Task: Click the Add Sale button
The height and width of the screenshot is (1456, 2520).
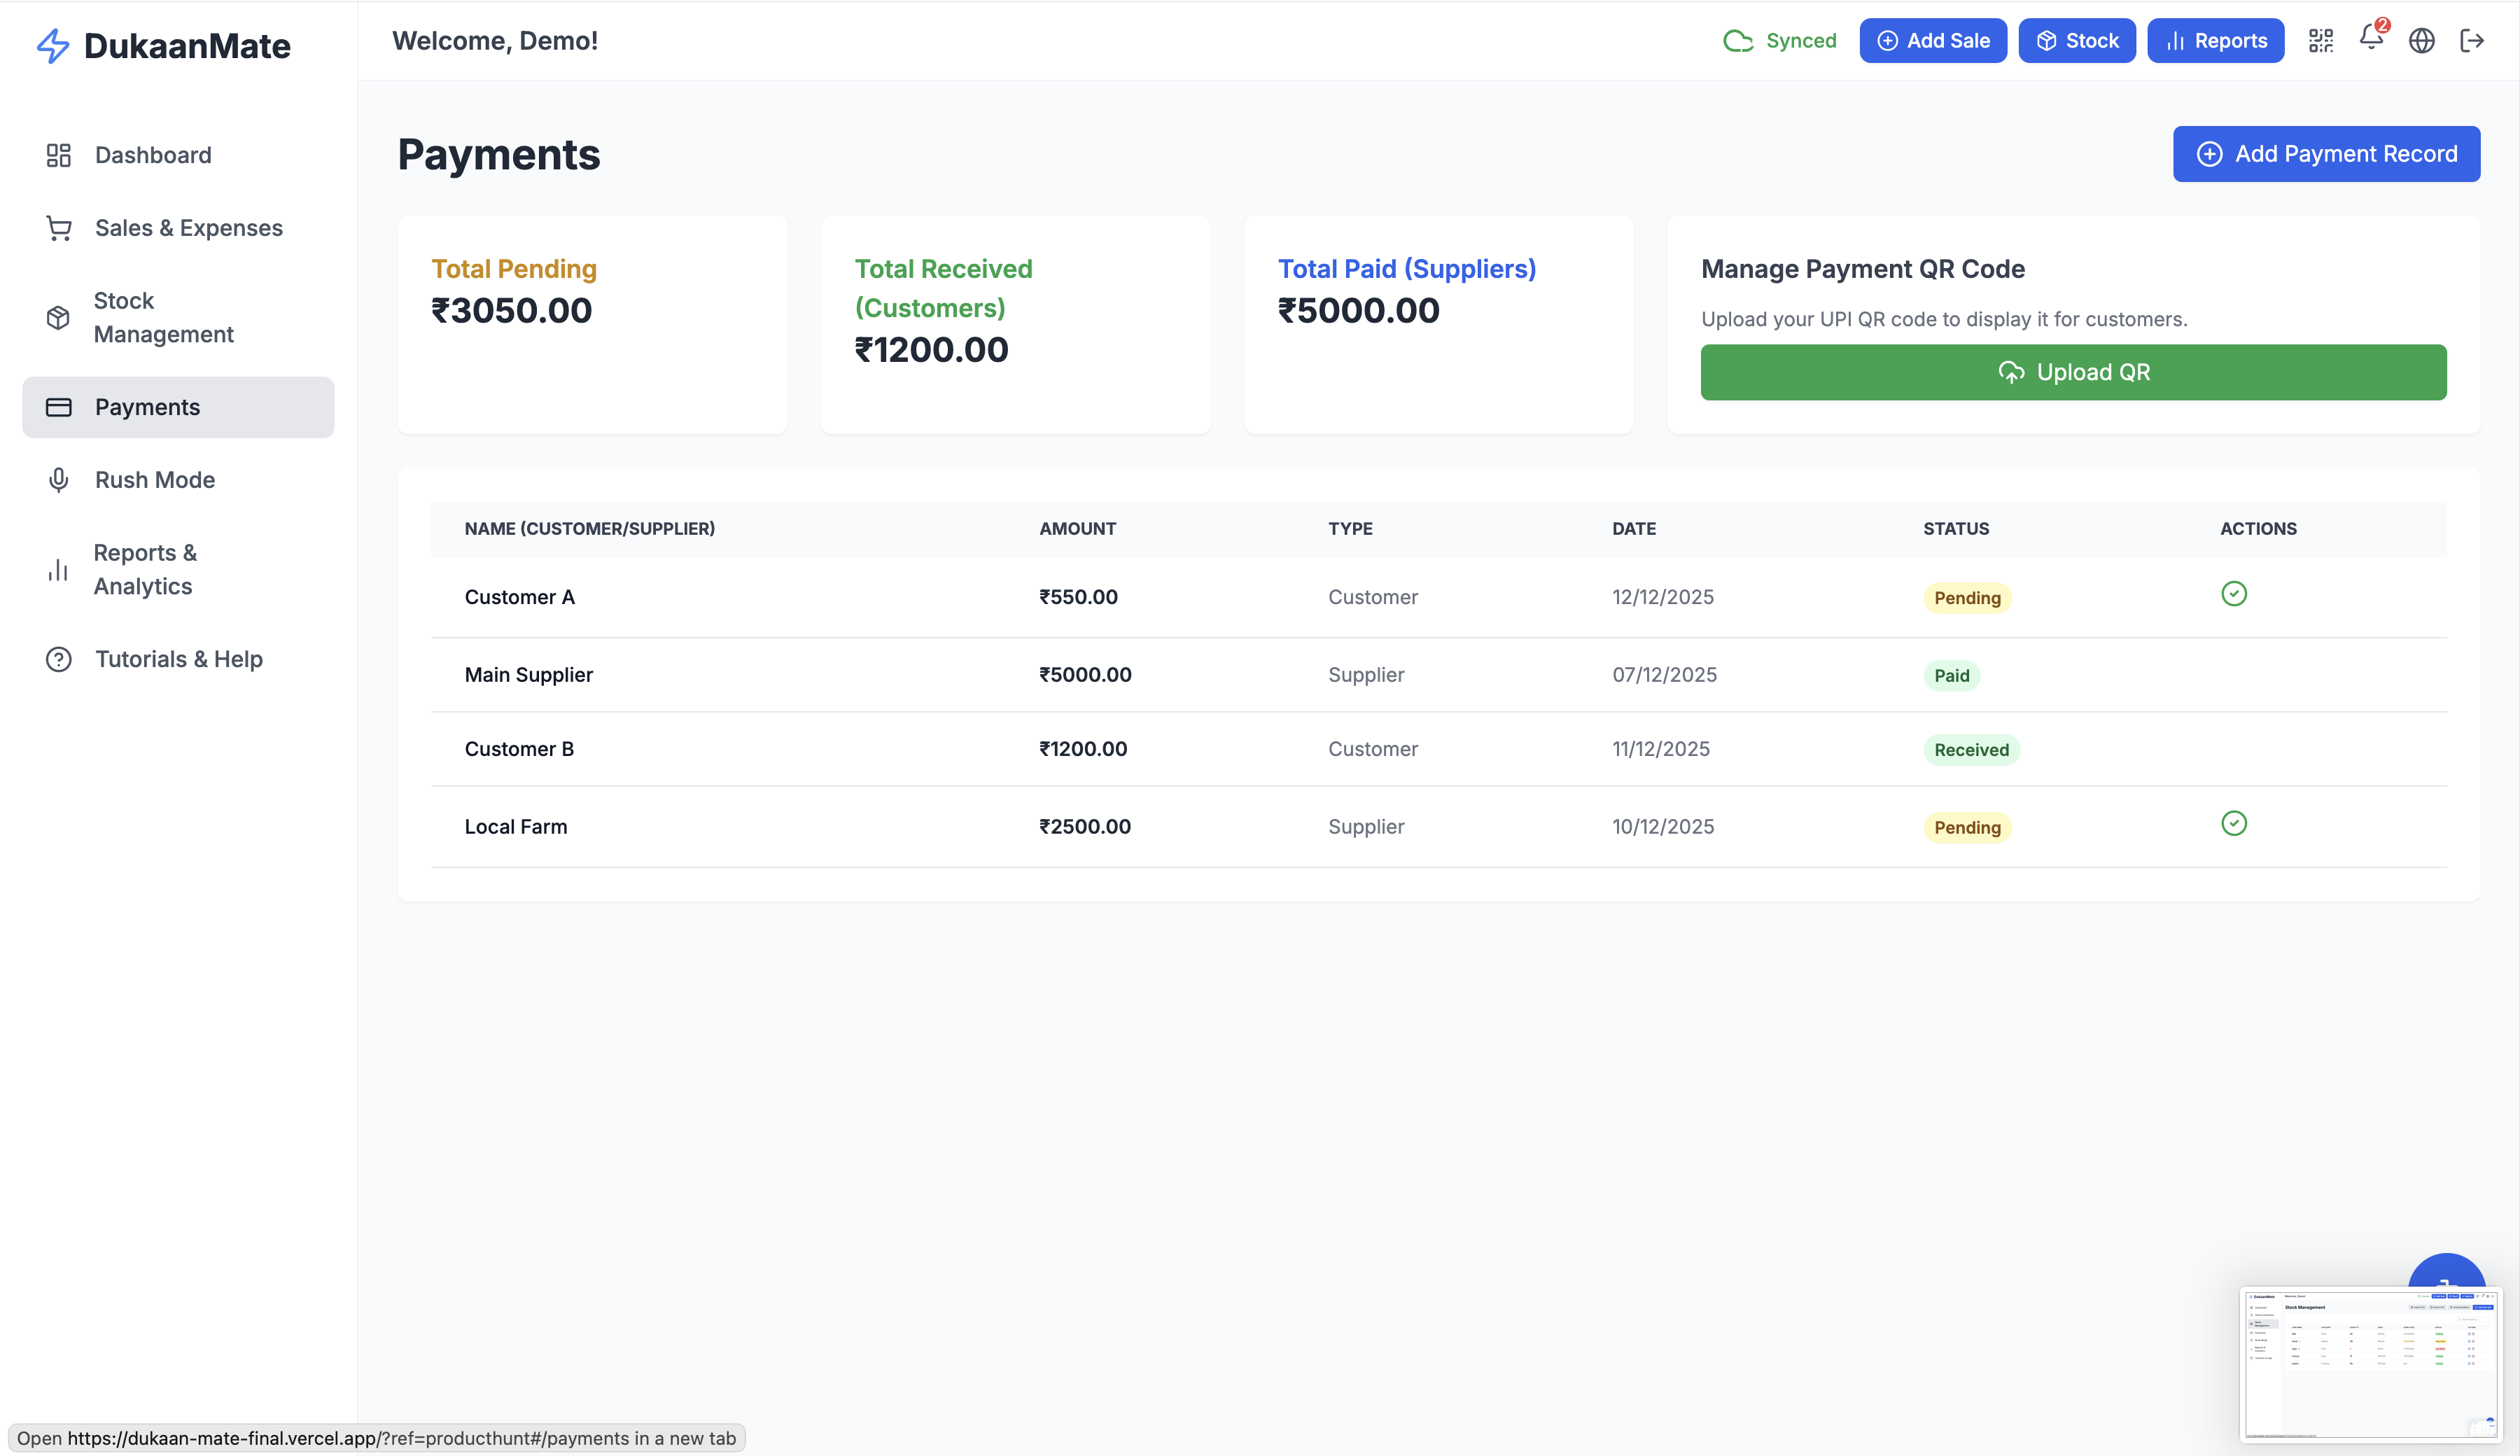Action: coord(1932,41)
